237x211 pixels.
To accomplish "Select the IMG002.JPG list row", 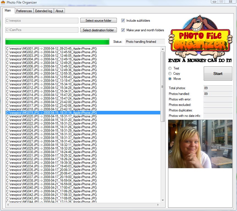I will point(83,52).
